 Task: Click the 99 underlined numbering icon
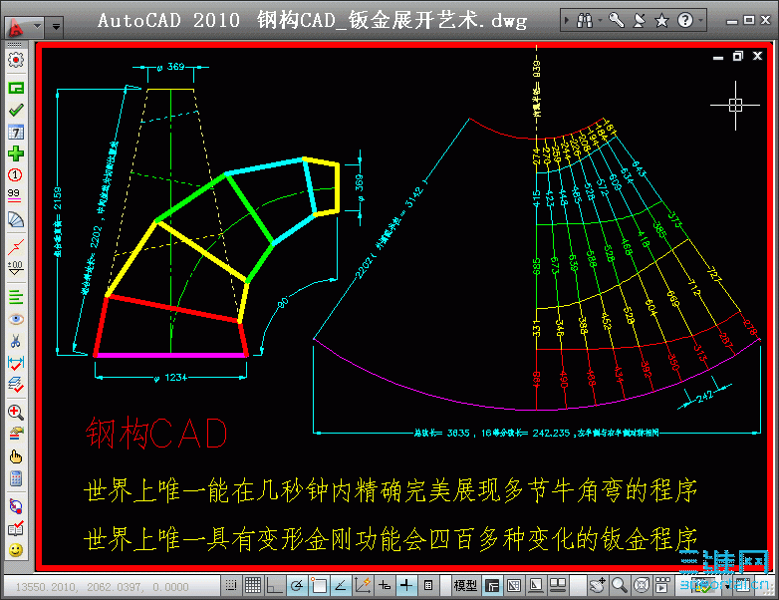click(x=14, y=195)
